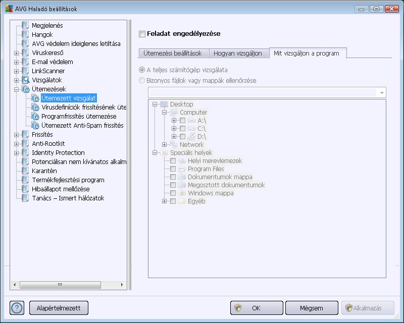The width and height of the screenshot is (404, 323).
Task: Click the AVG logo in title bar
Action: (9, 9)
